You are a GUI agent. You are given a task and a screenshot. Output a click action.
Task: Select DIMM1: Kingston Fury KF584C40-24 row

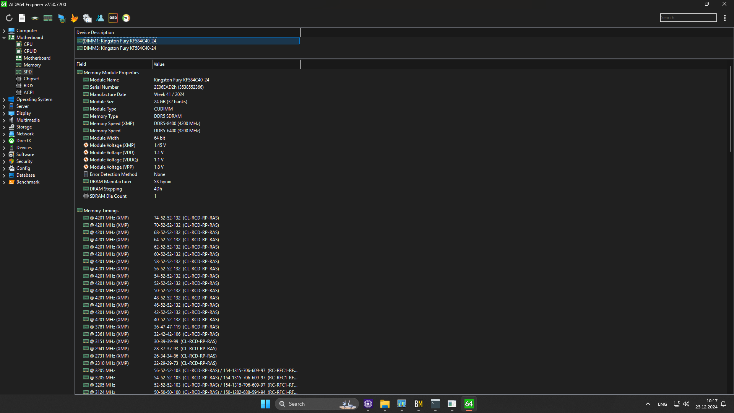tap(187, 41)
